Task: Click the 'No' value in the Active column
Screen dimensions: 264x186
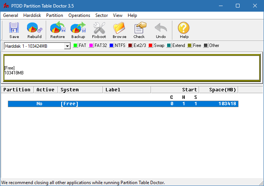Action: pyautogui.click(x=39, y=104)
